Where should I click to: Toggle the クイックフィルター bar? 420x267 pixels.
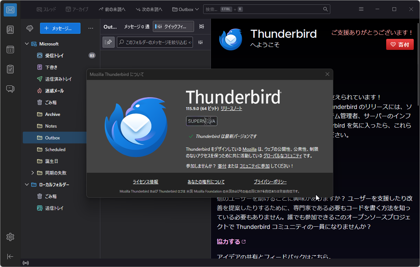(x=173, y=26)
